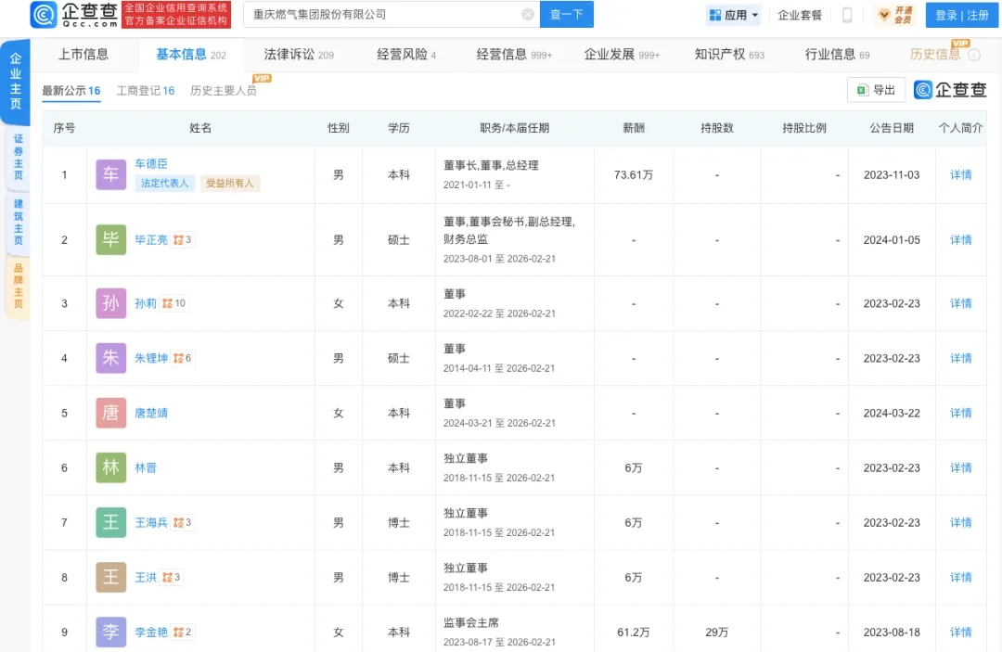
Task: Switch to 上市信息 tab
Action: pos(83,55)
